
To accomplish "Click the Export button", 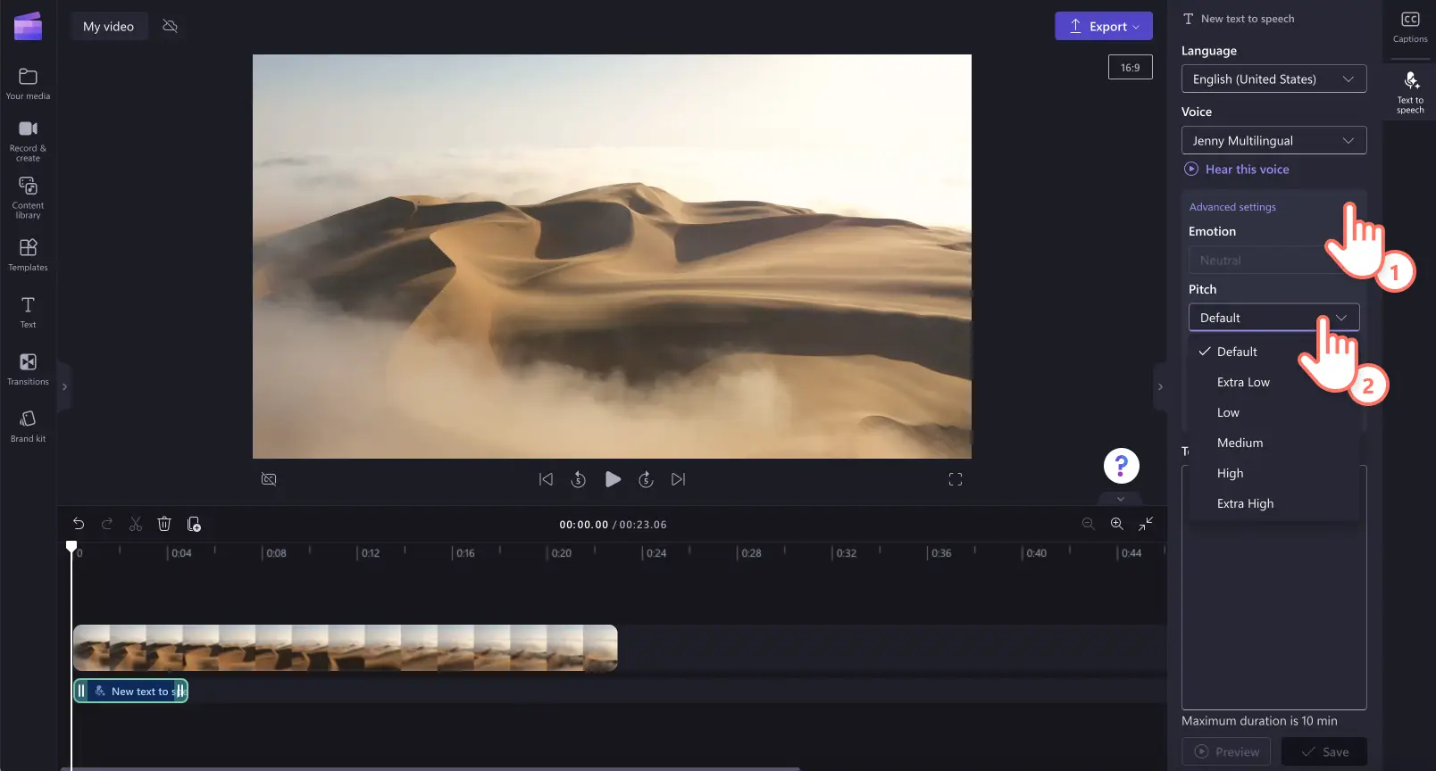I will (x=1103, y=26).
